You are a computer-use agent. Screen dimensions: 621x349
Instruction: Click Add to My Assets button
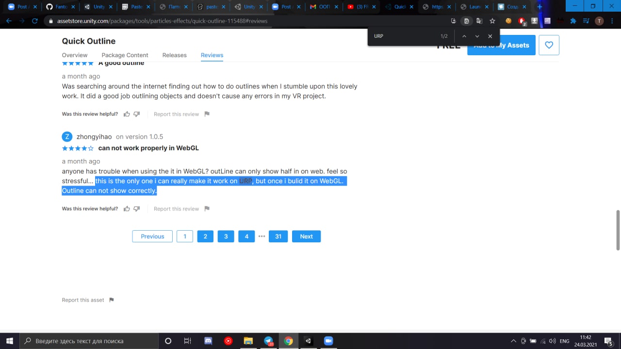501,45
